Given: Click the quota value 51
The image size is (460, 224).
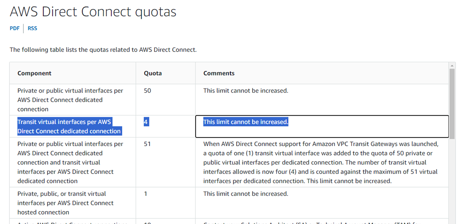Looking at the screenshot, I should click(147, 144).
